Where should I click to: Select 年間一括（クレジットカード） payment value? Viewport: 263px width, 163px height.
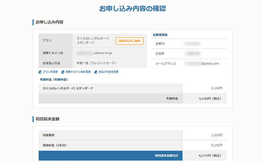tap(96, 63)
